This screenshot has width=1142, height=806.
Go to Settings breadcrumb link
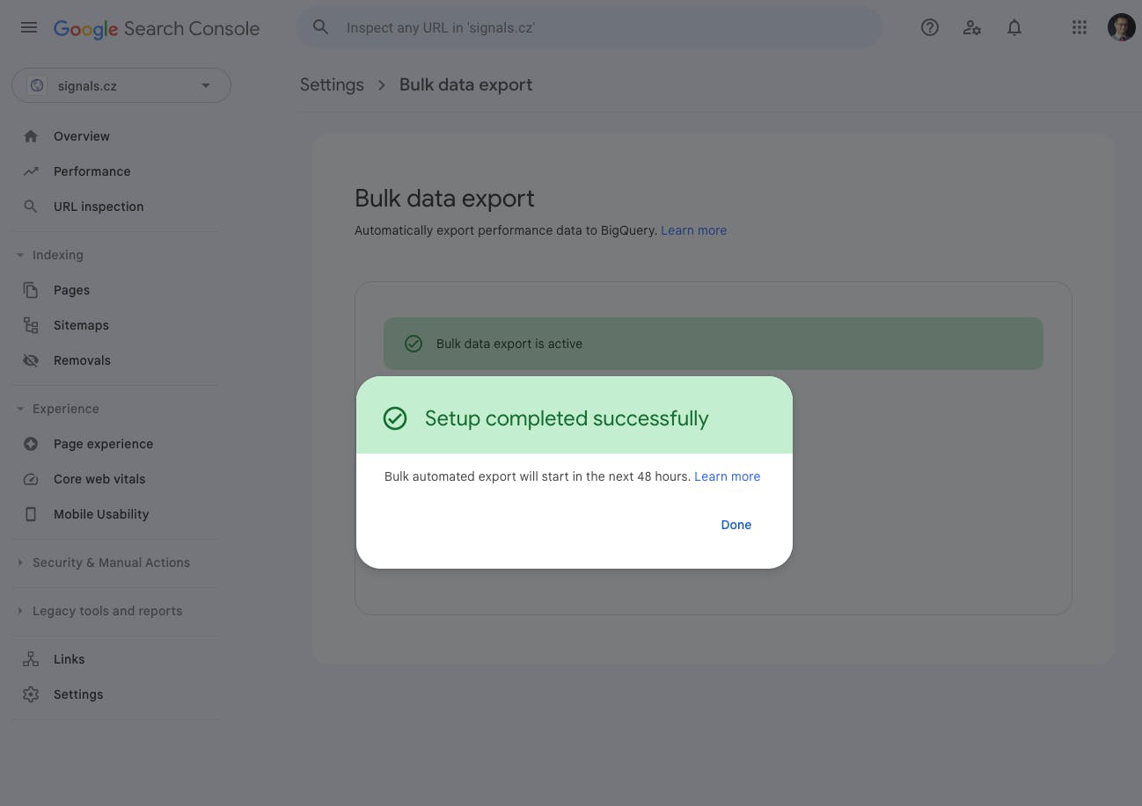point(332,85)
